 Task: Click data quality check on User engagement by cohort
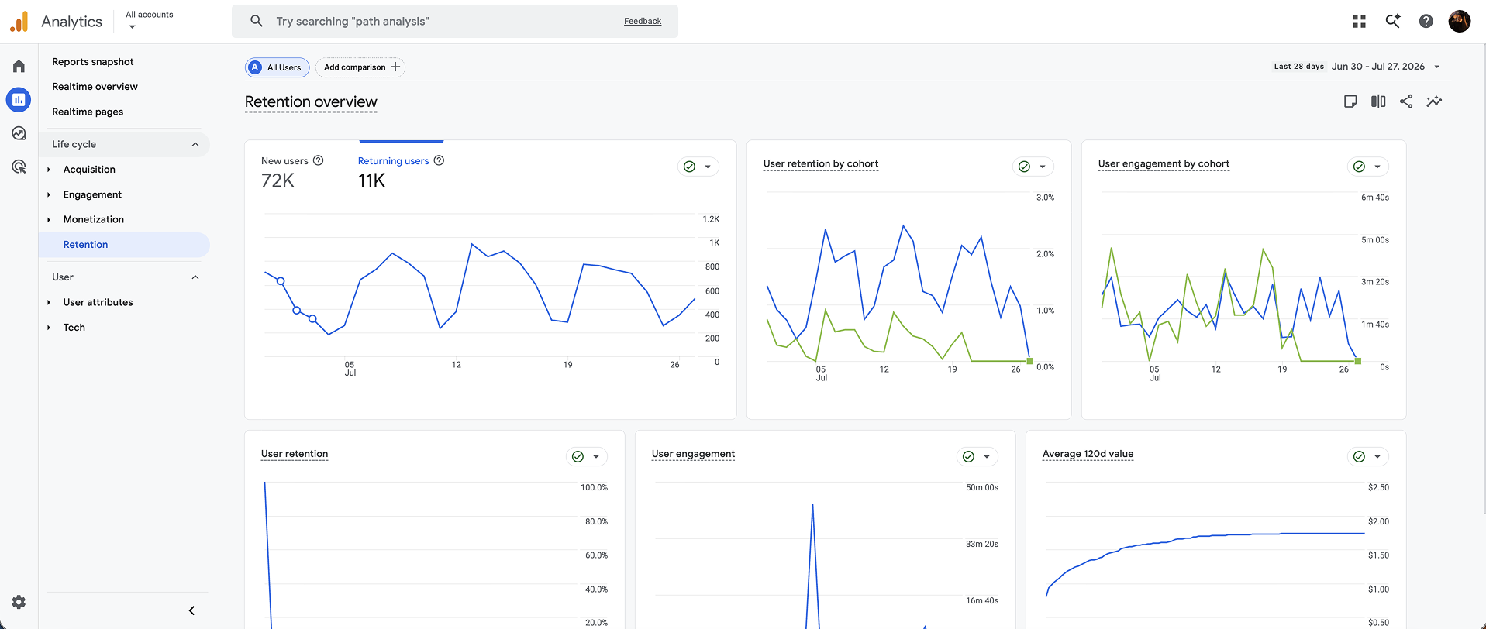(1359, 167)
